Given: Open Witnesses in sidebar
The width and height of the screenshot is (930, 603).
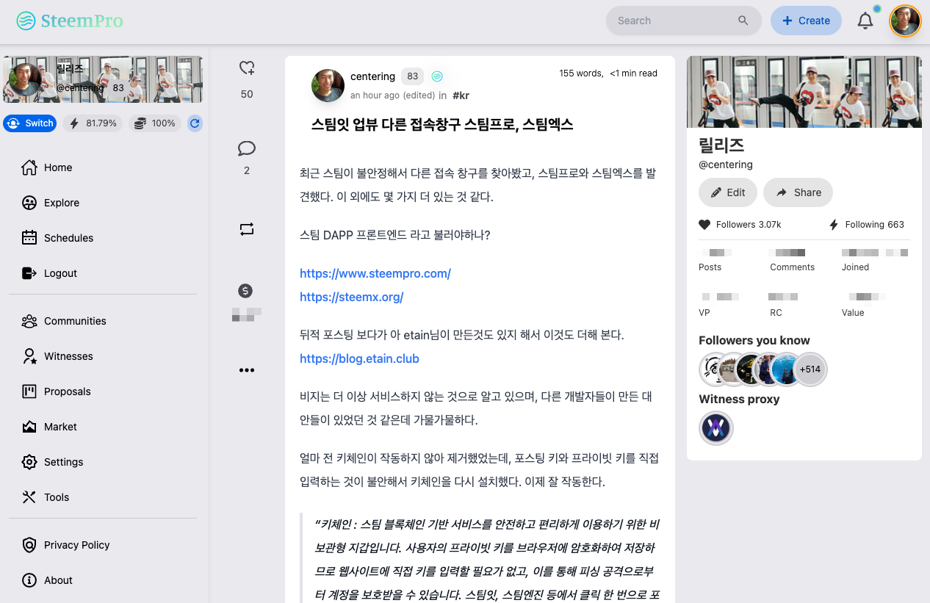Looking at the screenshot, I should pyautogui.click(x=57, y=356).
